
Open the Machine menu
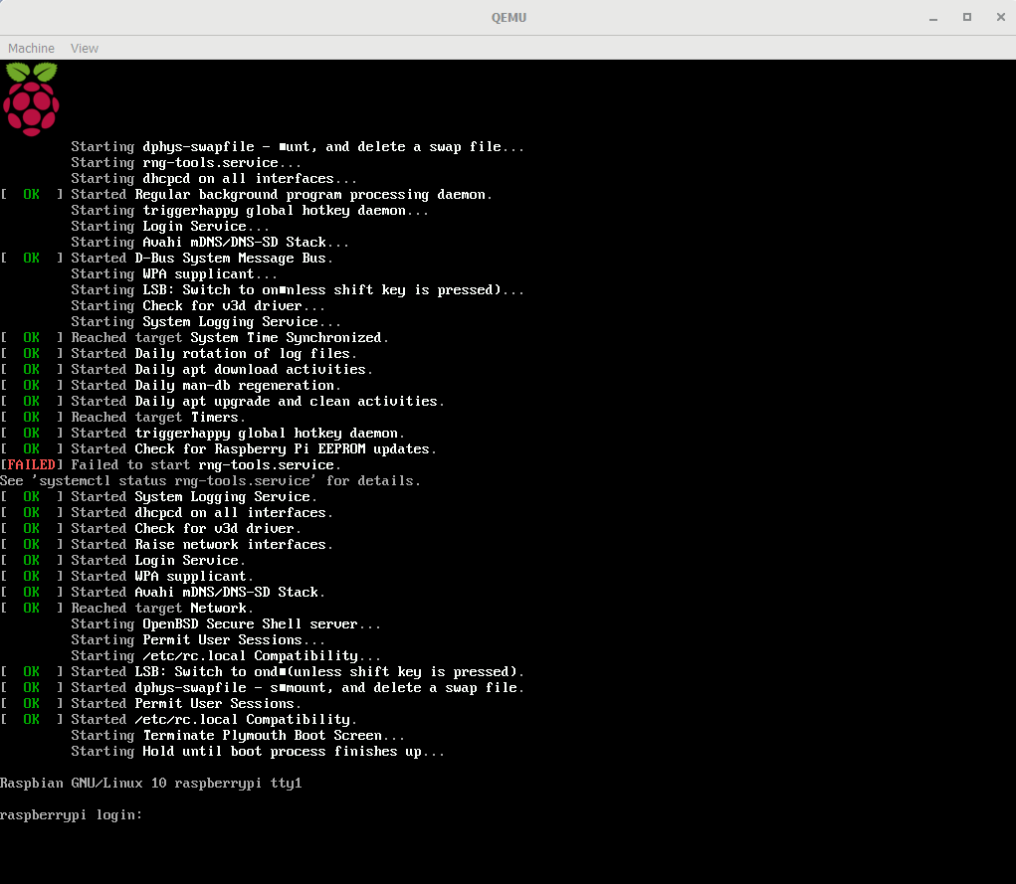coord(31,48)
